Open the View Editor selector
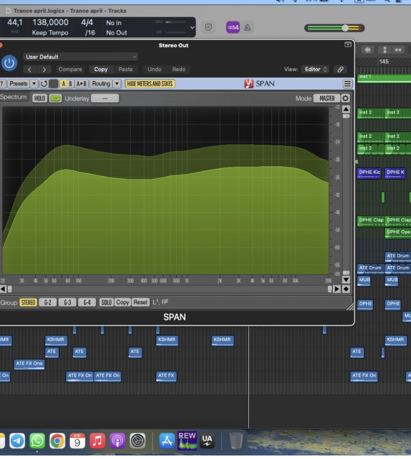This screenshot has height=459, width=411. tap(315, 69)
